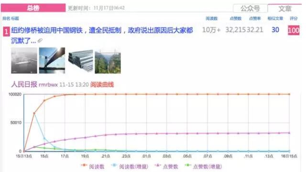Image resolution: width=306 pixels, height=172 pixels.
Task: Open grayscale bridge thumbnail image
Action: [x=24, y=61]
